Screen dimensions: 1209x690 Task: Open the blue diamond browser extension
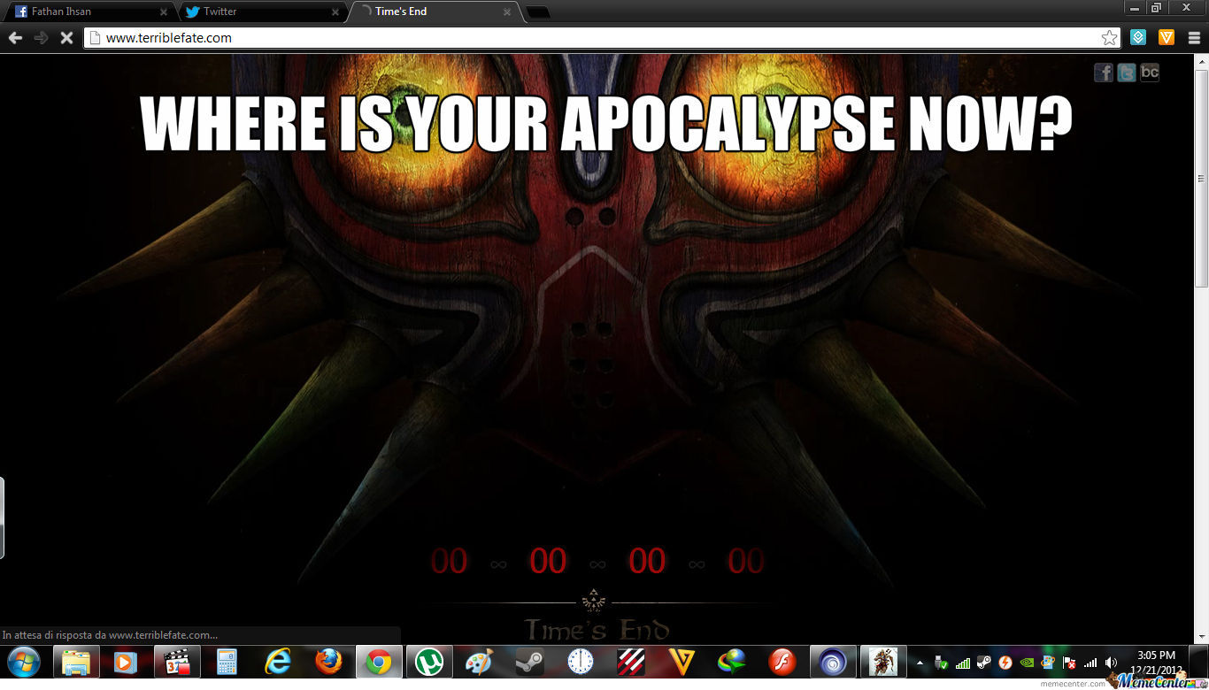1138,37
